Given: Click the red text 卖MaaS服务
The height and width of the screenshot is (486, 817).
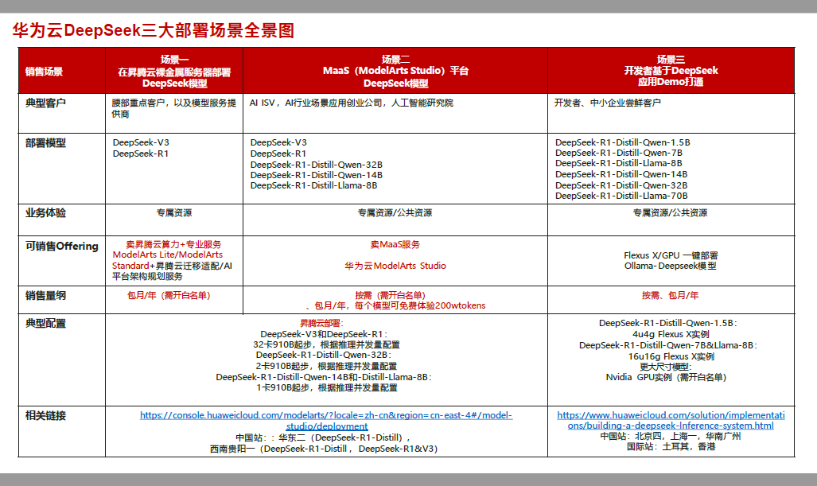Looking at the screenshot, I should pyautogui.click(x=395, y=244).
